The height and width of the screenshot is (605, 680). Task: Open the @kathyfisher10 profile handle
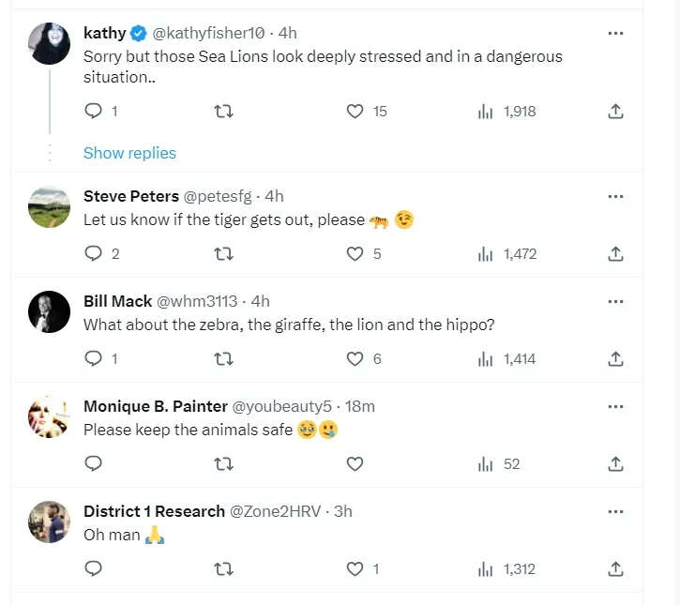coord(207,33)
